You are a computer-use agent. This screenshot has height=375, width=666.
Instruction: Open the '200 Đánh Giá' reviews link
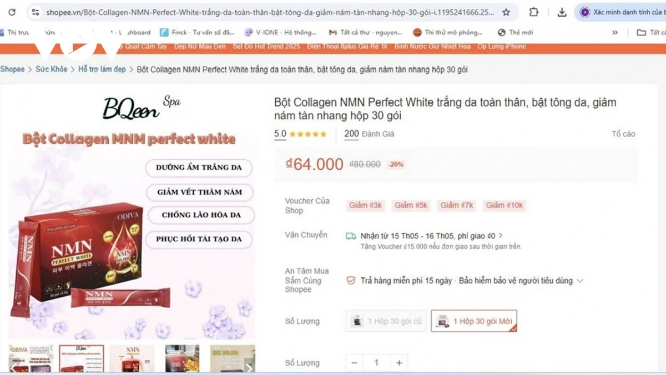click(369, 134)
